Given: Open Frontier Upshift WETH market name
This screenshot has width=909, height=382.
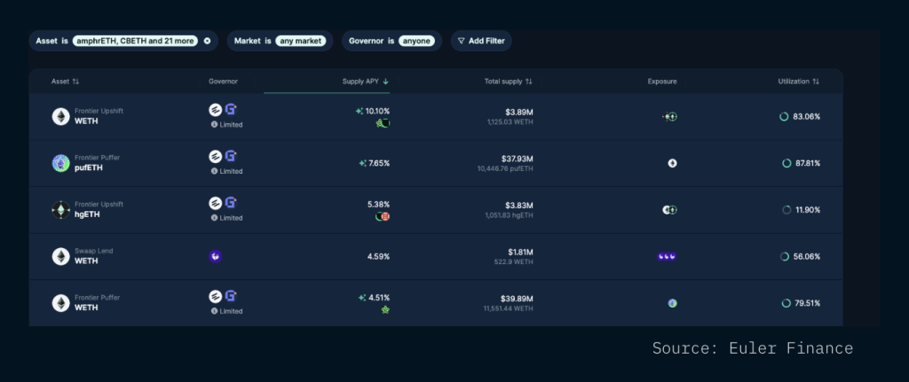Looking at the screenshot, I should (99, 116).
